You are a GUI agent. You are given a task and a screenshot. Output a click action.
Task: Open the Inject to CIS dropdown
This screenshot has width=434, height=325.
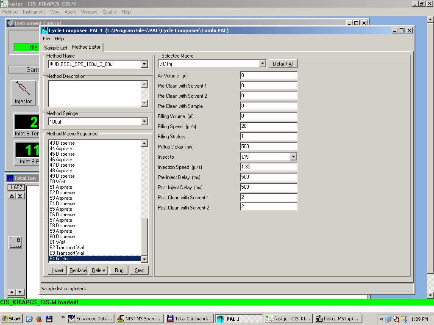point(294,157)
